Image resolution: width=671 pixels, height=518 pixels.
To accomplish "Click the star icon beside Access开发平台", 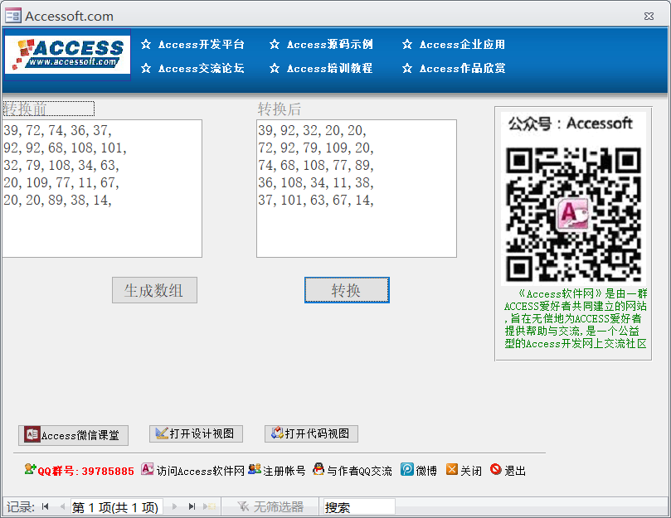I will click(x=146, y=44).
